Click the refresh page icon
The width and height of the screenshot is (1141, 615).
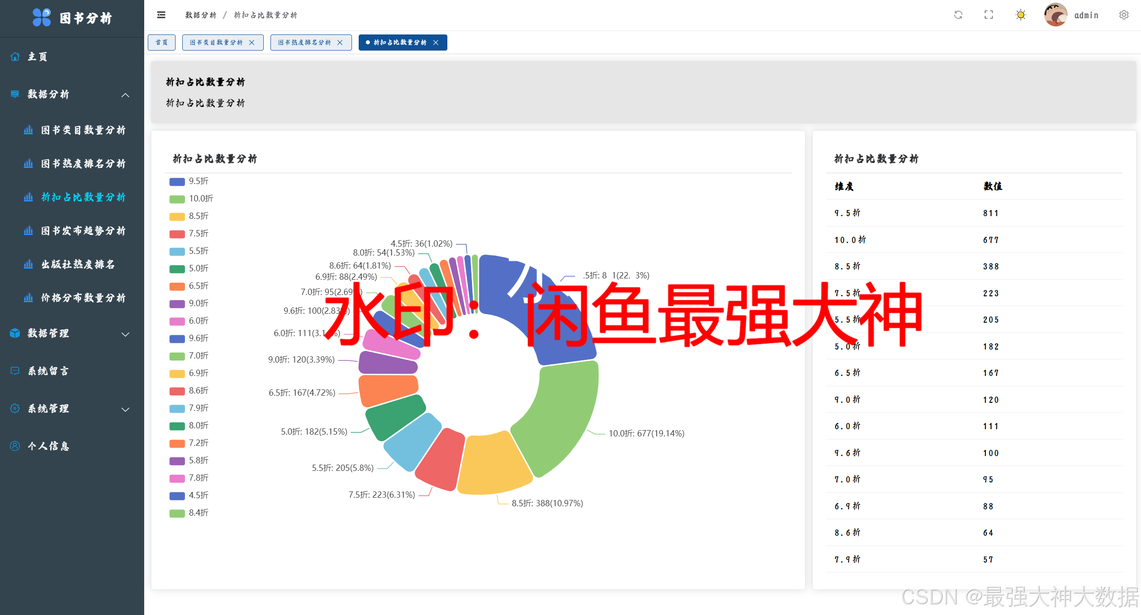click(958, 15)
